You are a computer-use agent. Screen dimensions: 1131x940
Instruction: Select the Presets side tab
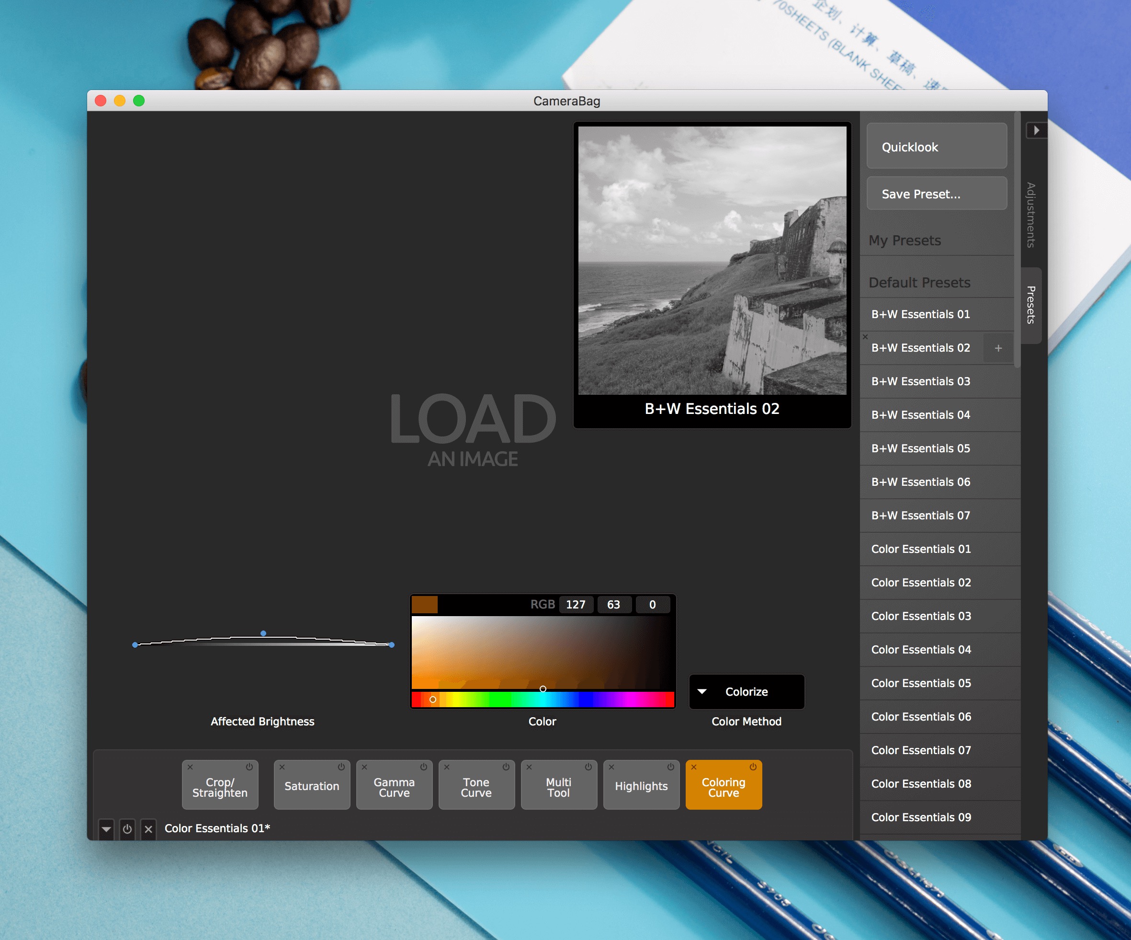[x=1030, y=305]
